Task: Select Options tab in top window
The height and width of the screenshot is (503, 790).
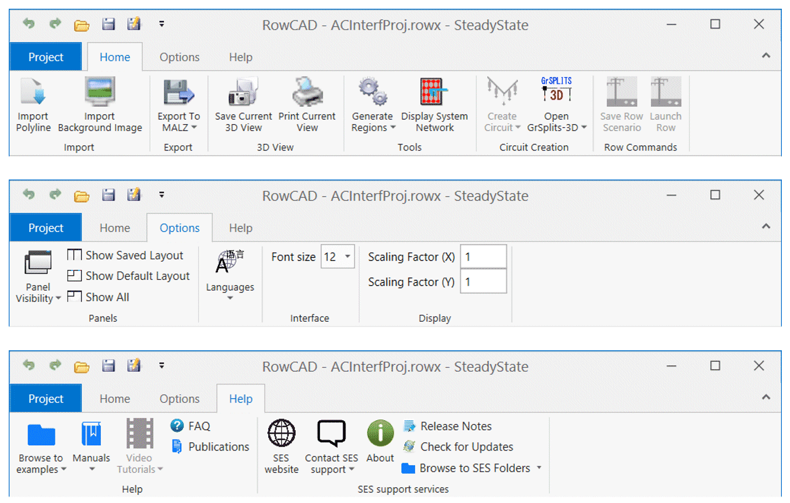Action: click(180, 57)
